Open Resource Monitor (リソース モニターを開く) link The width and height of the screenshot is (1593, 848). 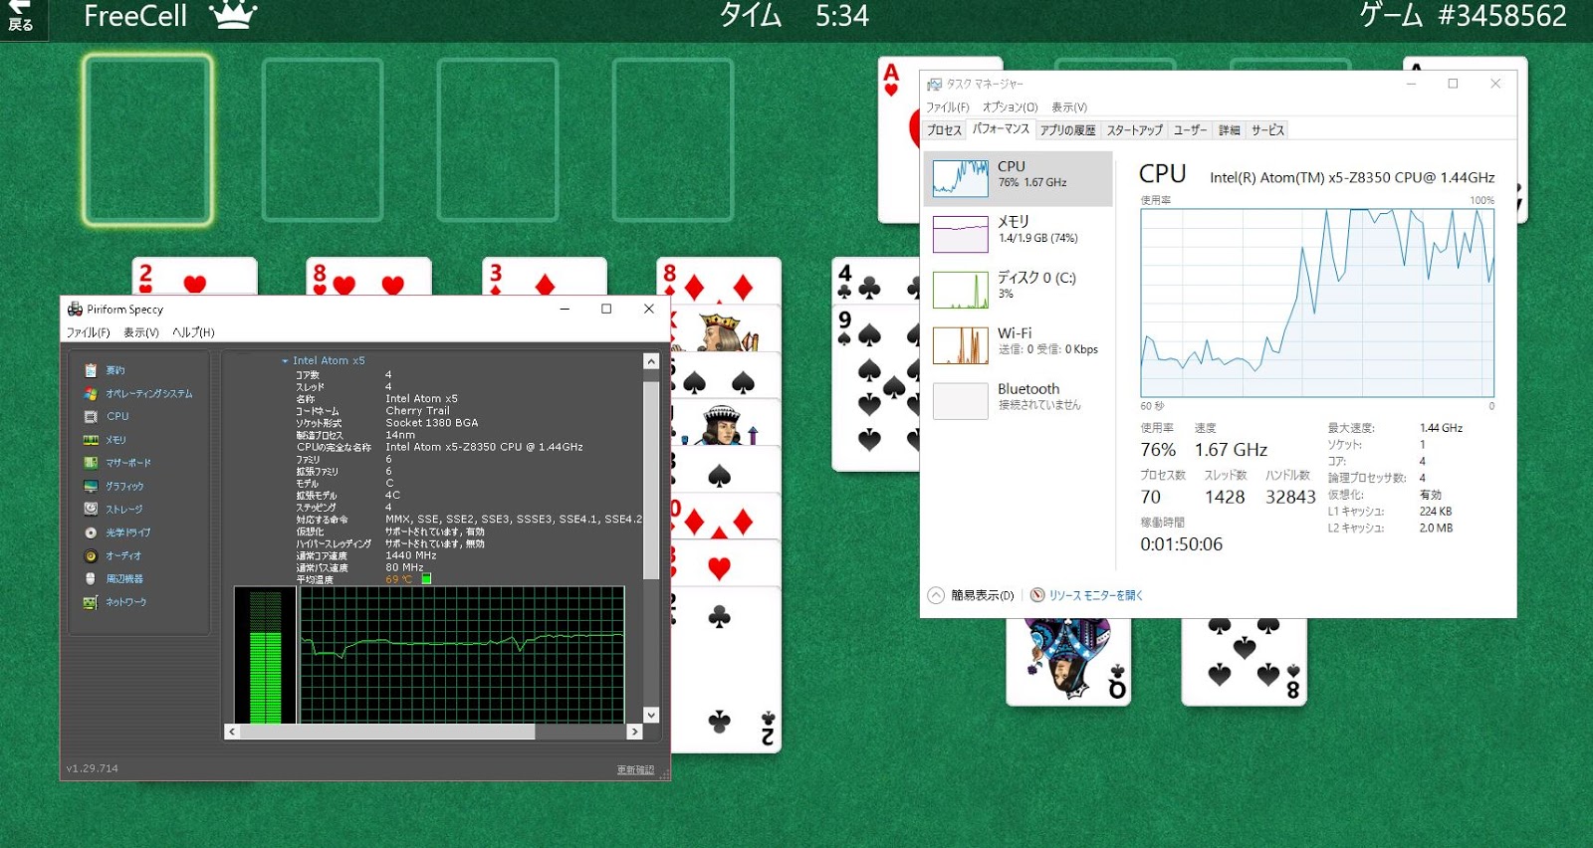pos(1095,595)
